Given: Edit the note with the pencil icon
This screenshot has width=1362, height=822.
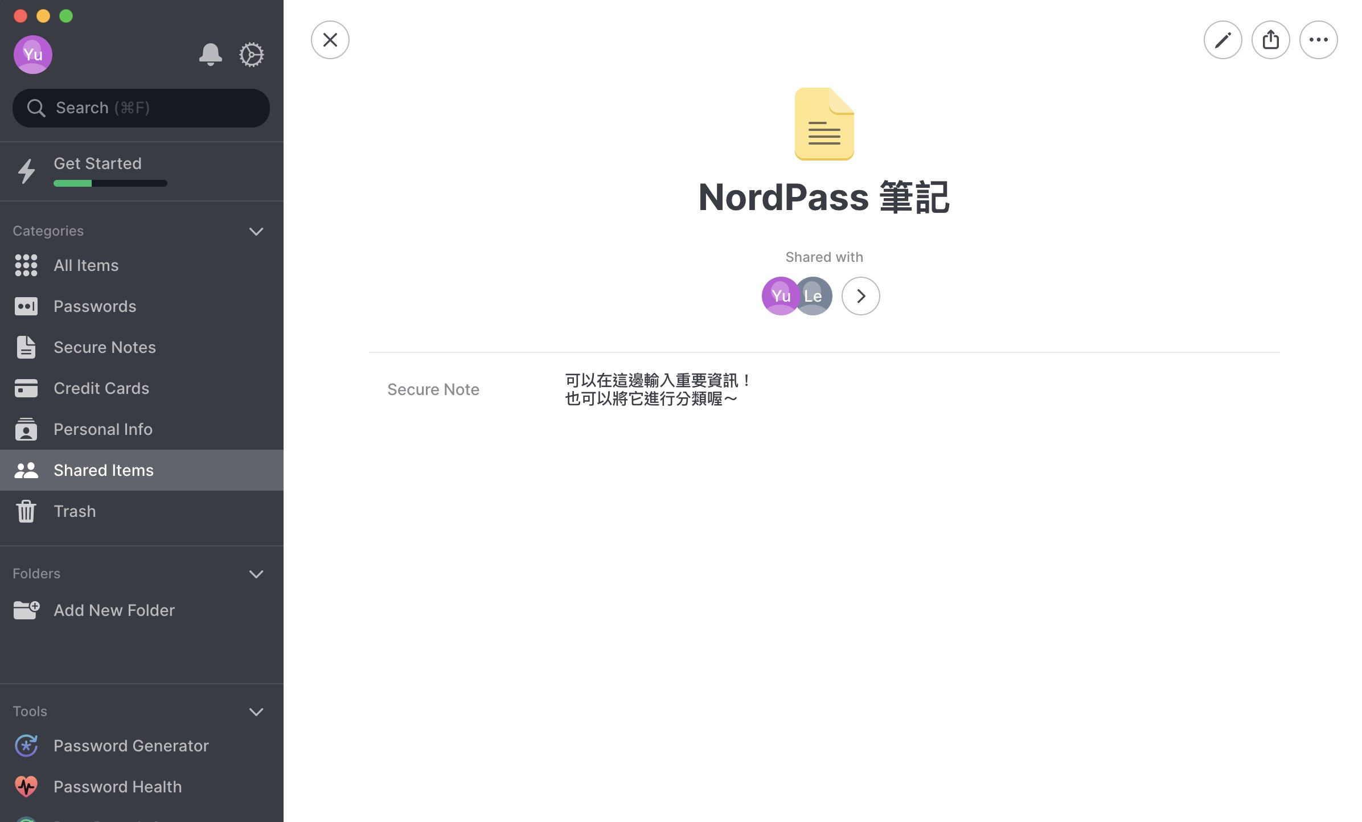Looking at the screenshot, I should point(1223,40).
